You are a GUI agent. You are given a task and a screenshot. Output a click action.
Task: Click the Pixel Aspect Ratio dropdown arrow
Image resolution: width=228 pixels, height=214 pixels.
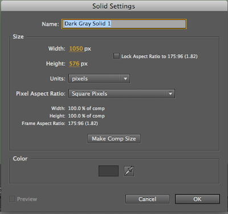[170, 94]
